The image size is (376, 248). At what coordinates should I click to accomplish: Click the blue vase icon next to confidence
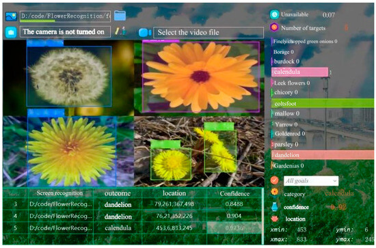point(275,206)
